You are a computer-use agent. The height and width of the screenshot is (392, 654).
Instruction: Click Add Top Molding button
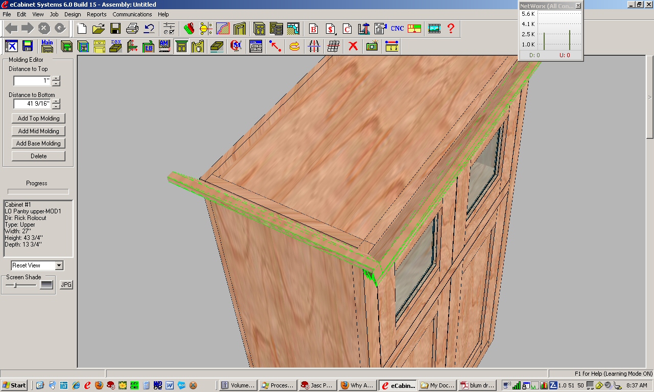[38, 118]
